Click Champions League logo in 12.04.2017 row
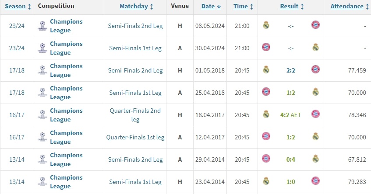The height and width of the screenshot is (194, 371). click(x=42, y=137)
